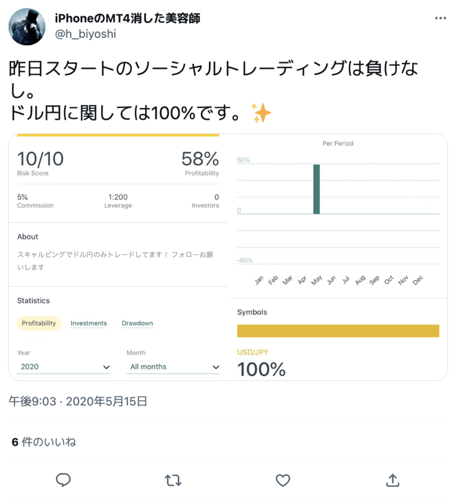Open the @h_biyoshi handle link
This screenshot has height=501, width=460.
pos(85,34)
